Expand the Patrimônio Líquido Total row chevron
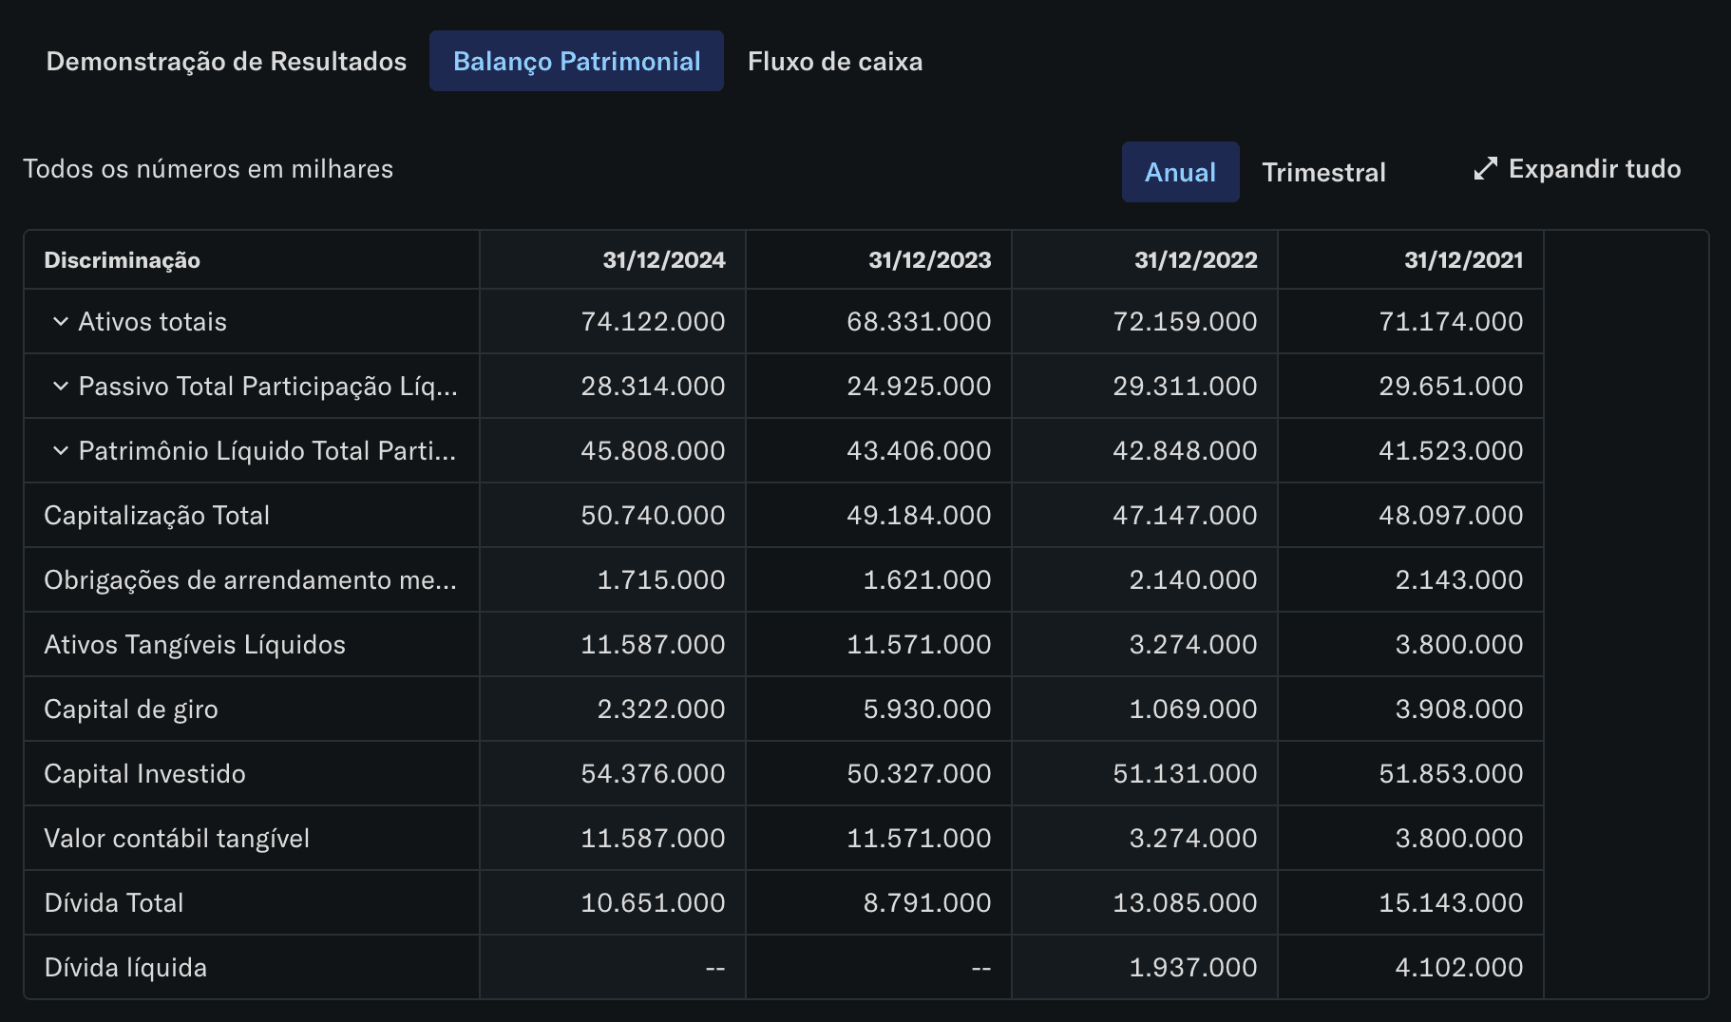 click(61, 451)
